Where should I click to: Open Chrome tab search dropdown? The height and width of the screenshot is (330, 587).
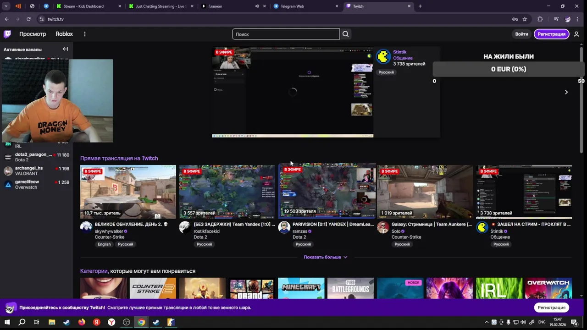click(x=6, y=6)
